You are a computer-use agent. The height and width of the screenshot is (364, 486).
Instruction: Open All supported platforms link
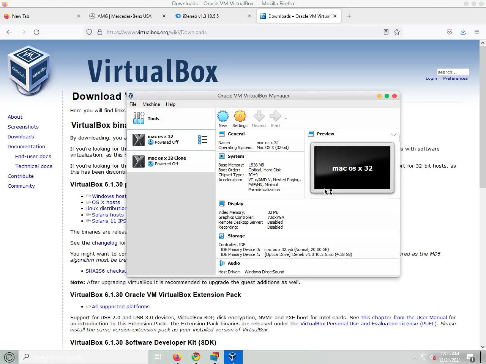point(121,307)
